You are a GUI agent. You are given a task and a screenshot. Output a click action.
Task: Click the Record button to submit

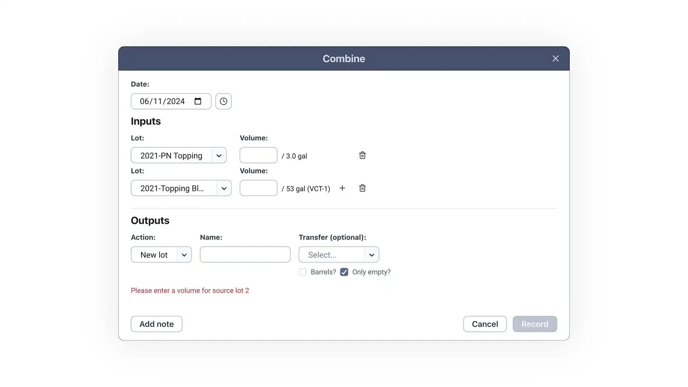(x=535, y=324)
